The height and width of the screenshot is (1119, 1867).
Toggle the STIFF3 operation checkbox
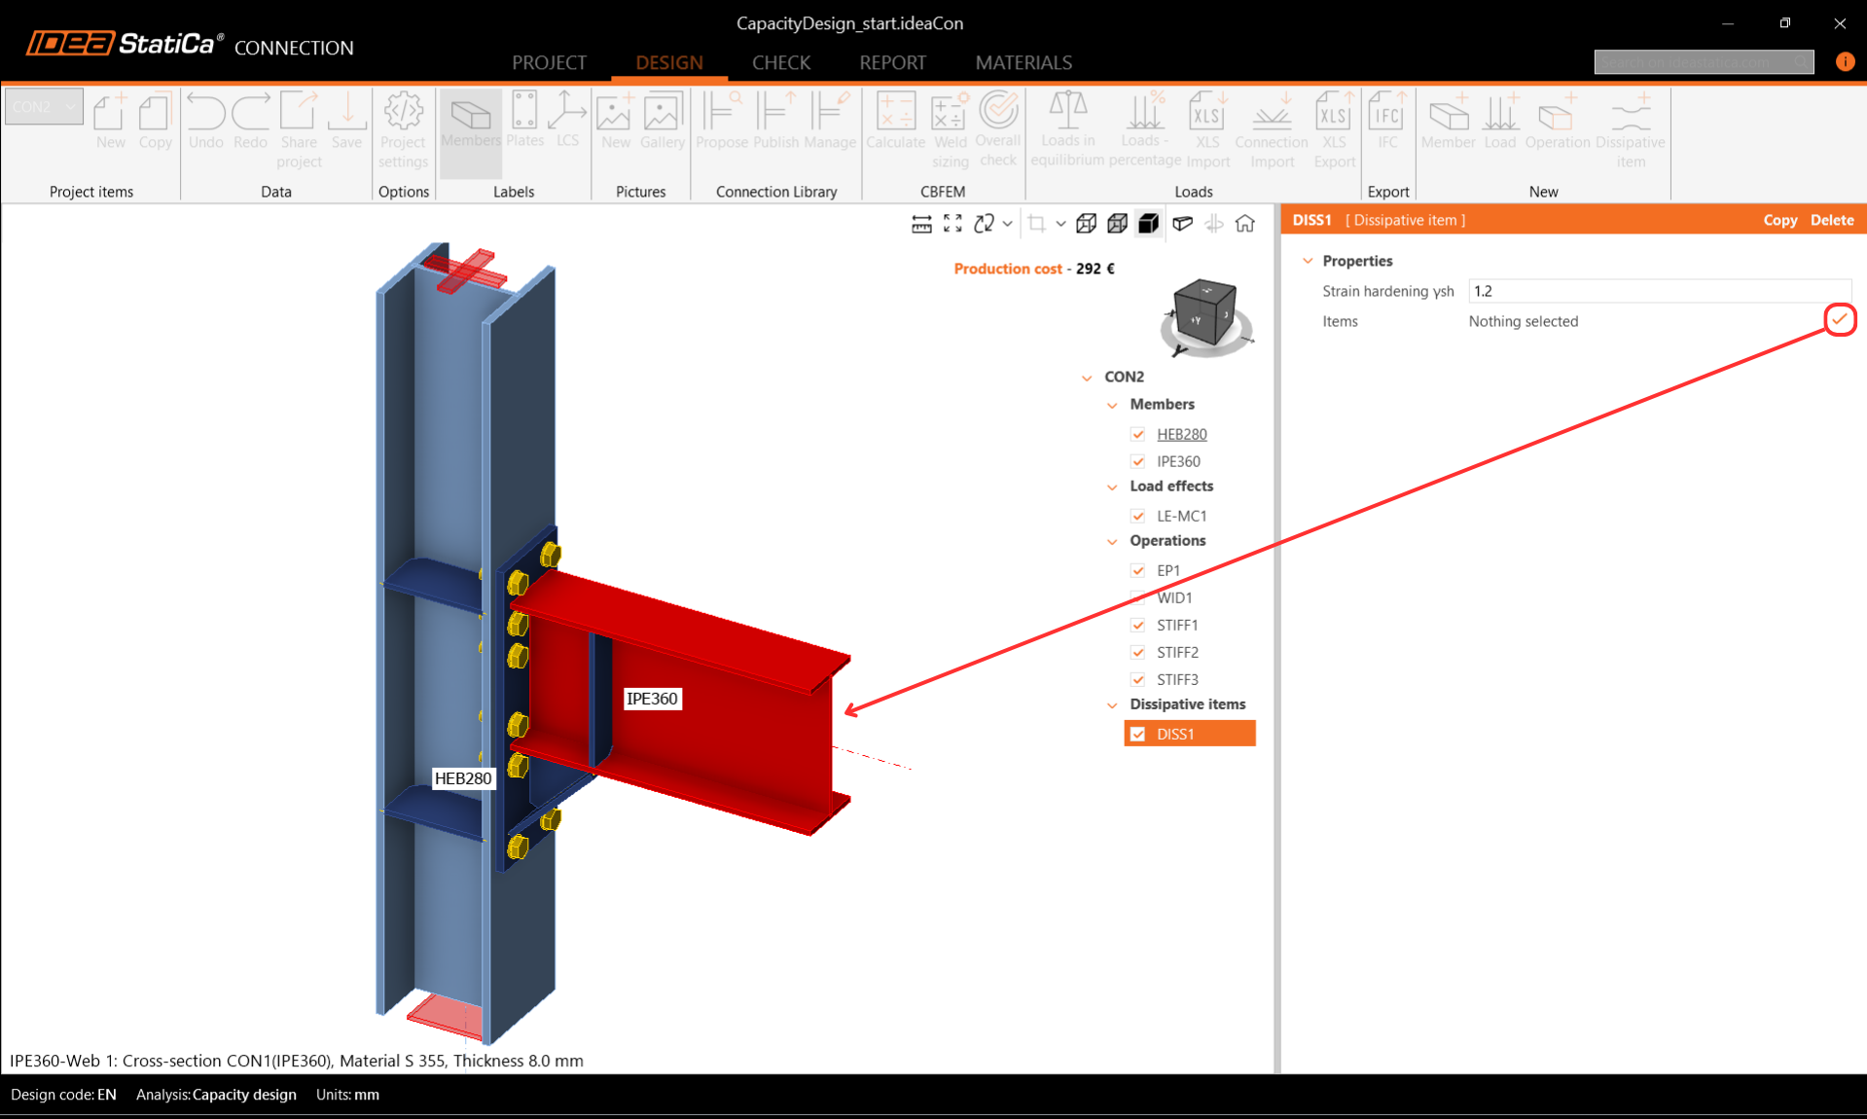pyautogui.click(x=1137, y=679)
